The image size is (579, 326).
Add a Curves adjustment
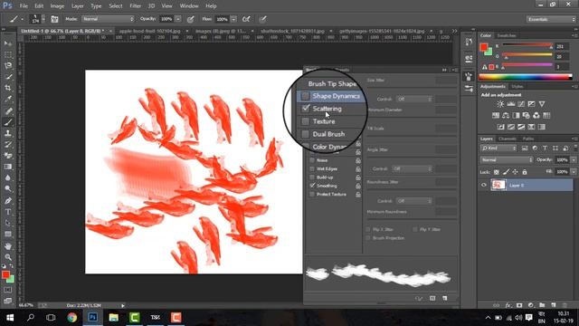(x=521, y=104)
